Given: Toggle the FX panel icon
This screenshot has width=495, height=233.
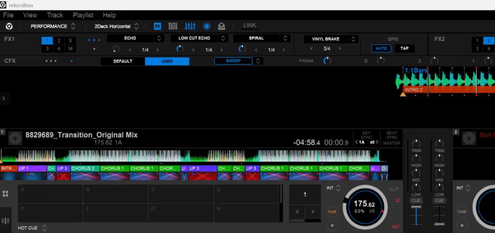Looking at the screenshot, I should pyautogui.click(x=157, y=27).
